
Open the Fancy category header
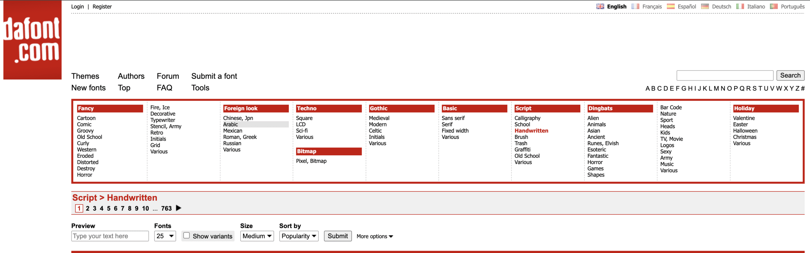(110, 108)
